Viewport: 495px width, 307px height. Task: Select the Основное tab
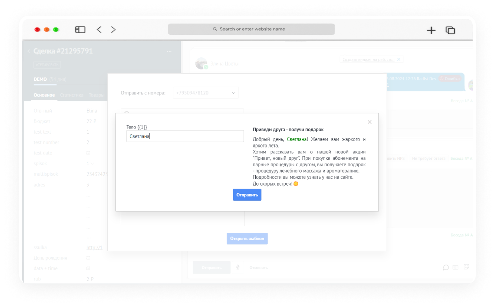coord(44,95)
